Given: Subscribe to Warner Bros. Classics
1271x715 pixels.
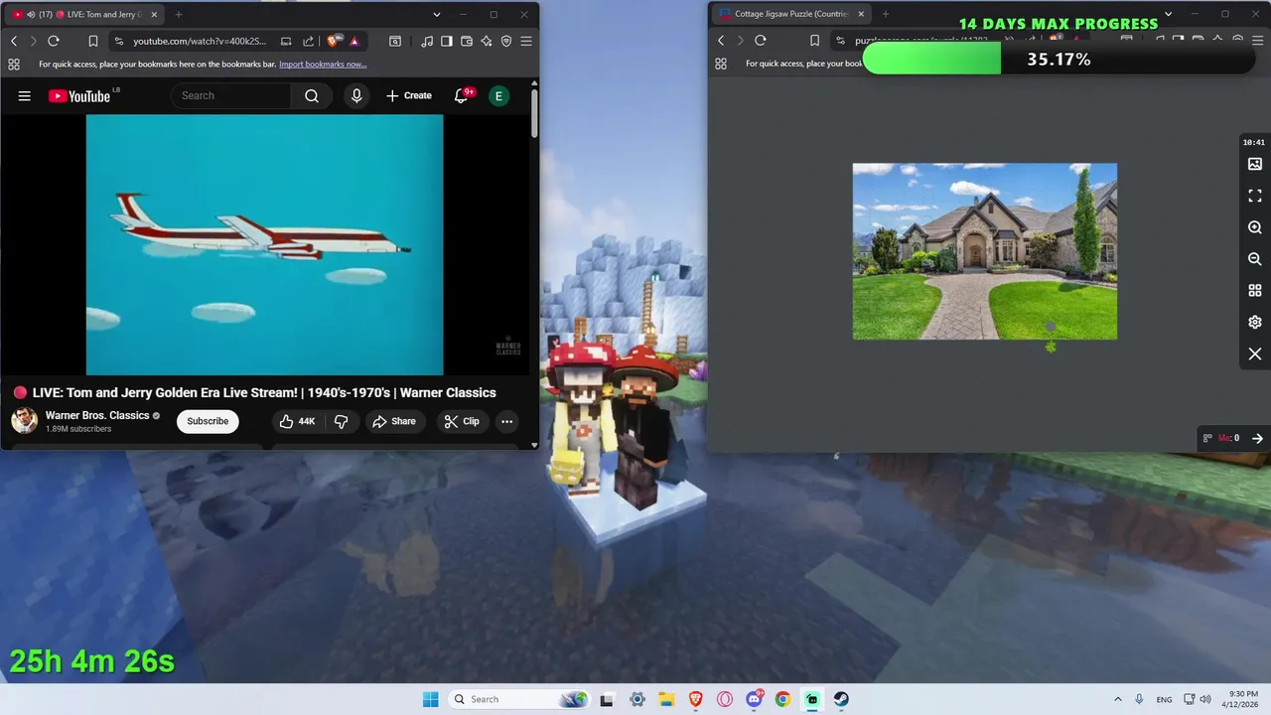Looking at the screenshot, I should [208, 421].
